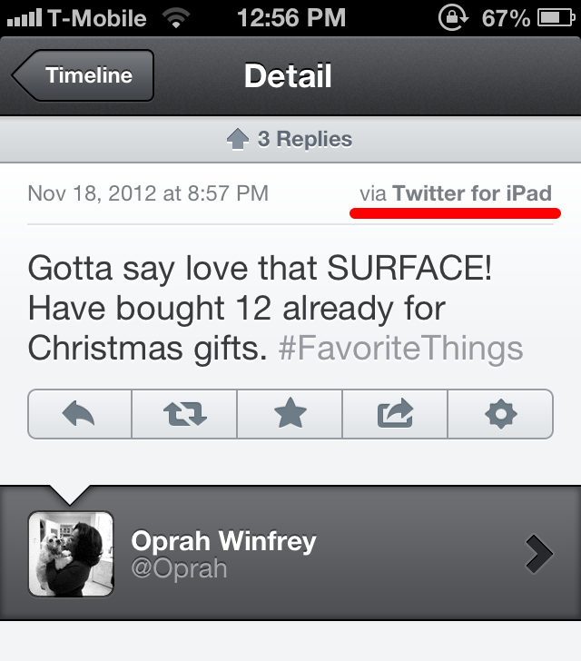Tap the up arrow beside 3 Replies

pyautogui.click(x=237, y=140)
